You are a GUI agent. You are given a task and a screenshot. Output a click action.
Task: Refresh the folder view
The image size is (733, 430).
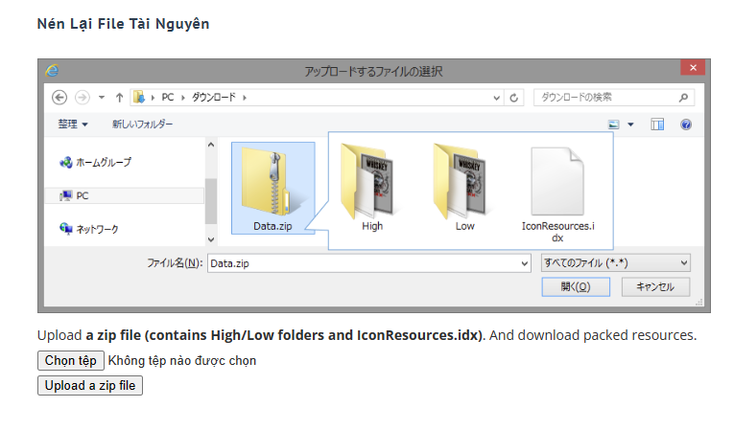(513, 98)
